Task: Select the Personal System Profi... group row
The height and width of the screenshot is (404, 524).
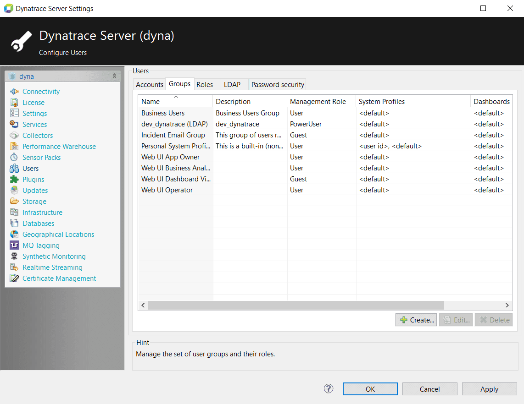Action: click(325, 146)
